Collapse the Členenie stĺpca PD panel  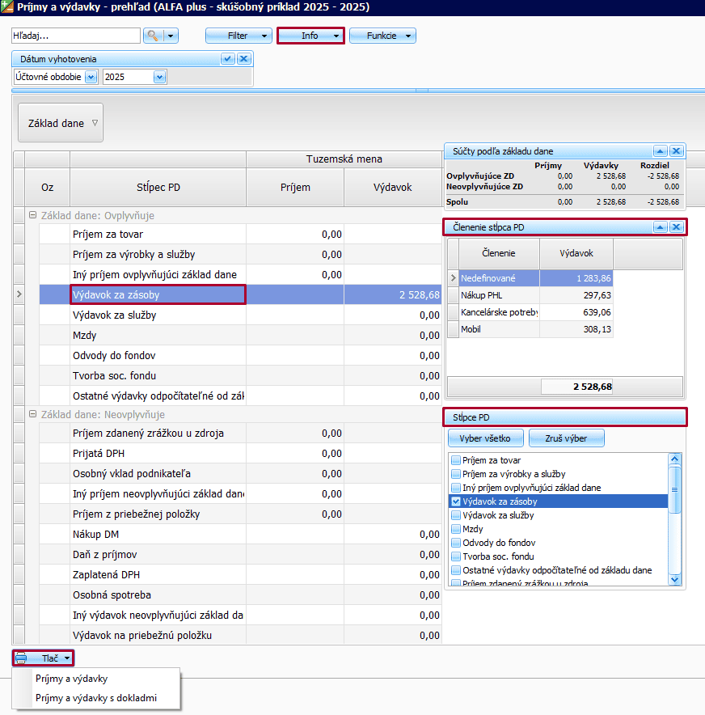click(661, 227)
